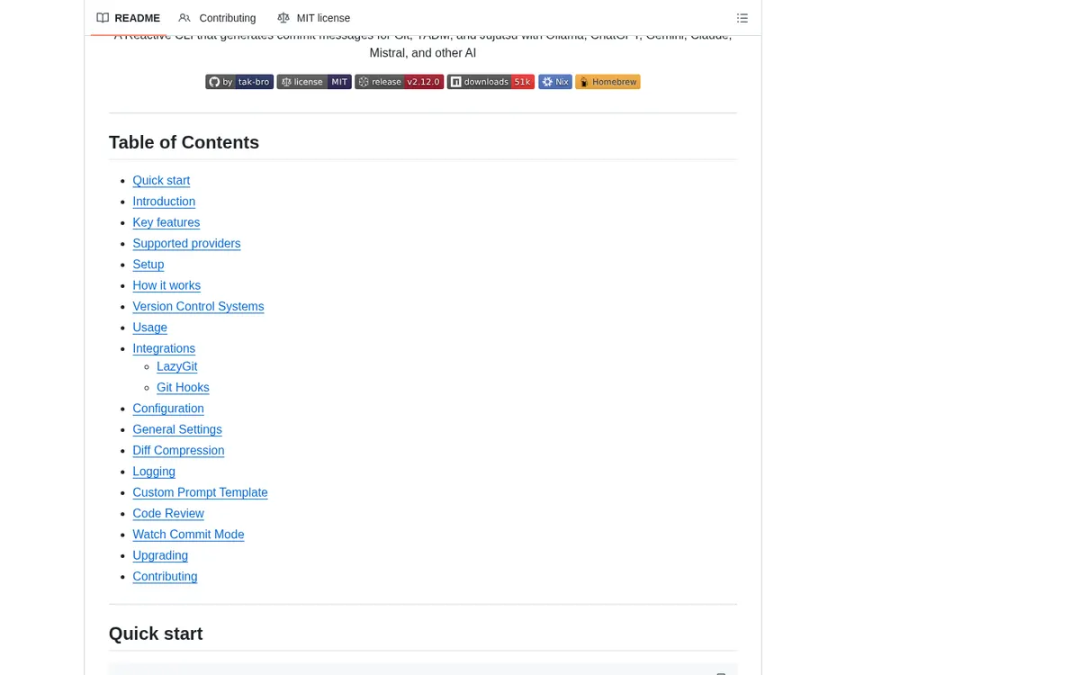Go to the Quick start link
The width and height of the screenshot is (1080, 675).
click(x=161, y=181)
